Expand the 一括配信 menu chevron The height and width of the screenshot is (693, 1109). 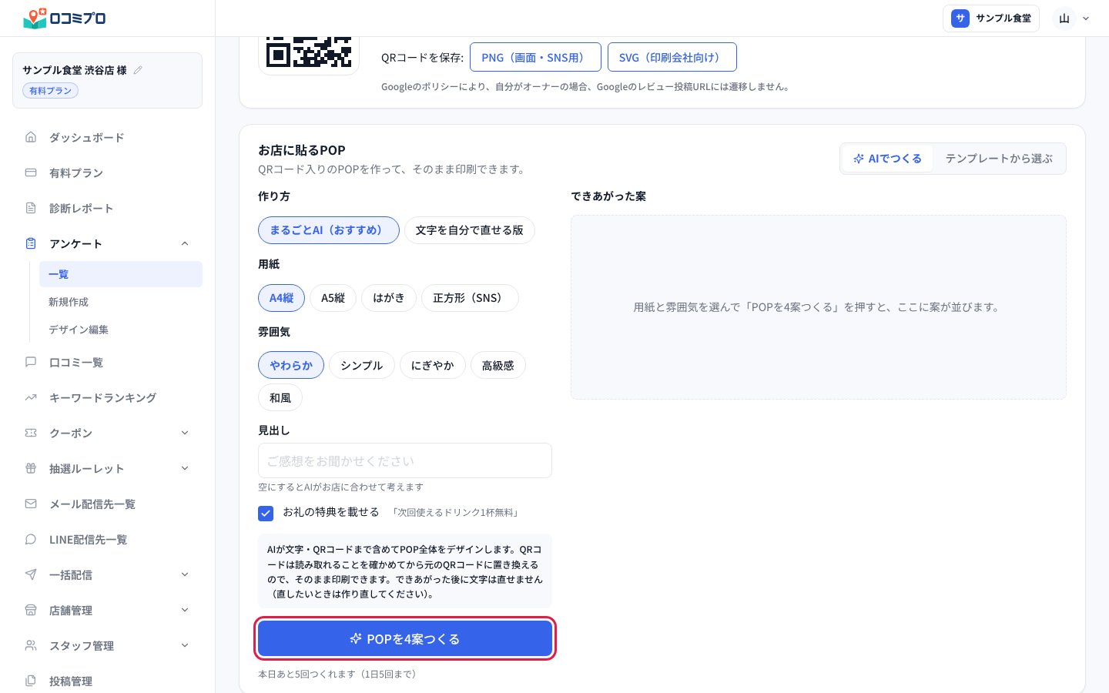(x=185, y=574)
